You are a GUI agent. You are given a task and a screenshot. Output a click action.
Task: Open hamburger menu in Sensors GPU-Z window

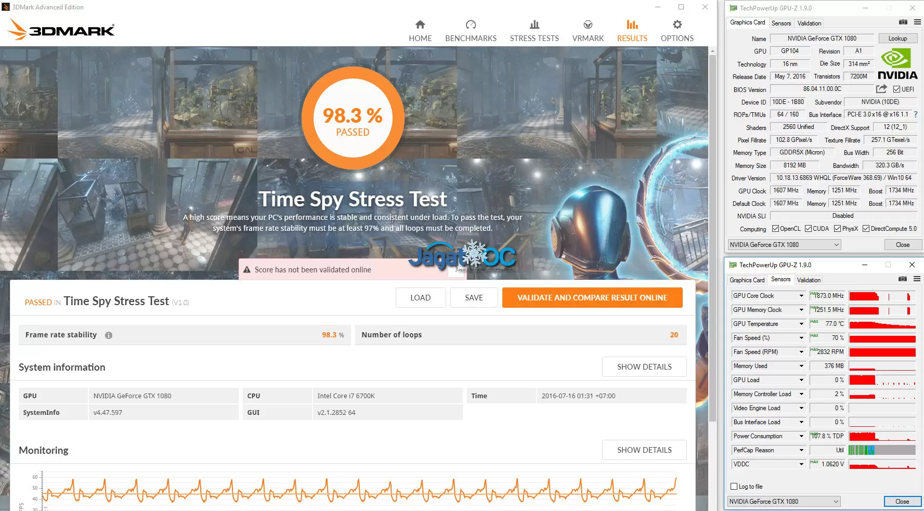[917, 279]
